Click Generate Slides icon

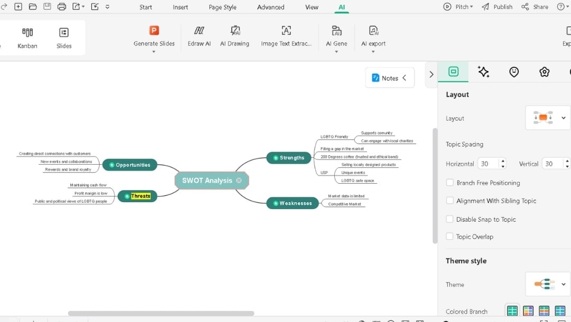pyautogui.click(x=154, y=31)
